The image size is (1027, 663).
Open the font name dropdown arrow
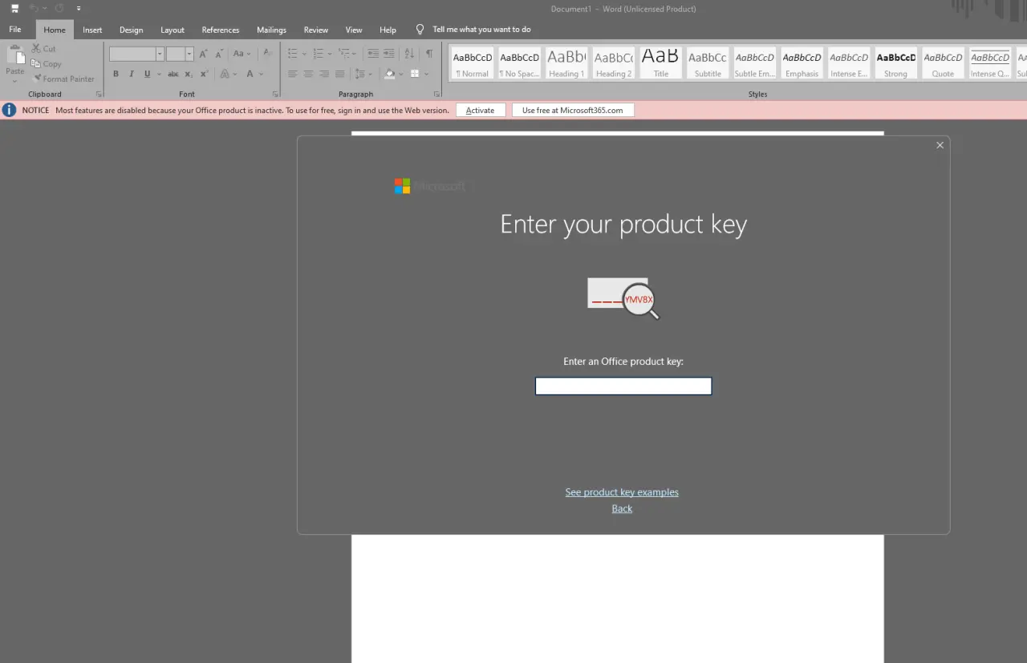[x=160, y=54]
